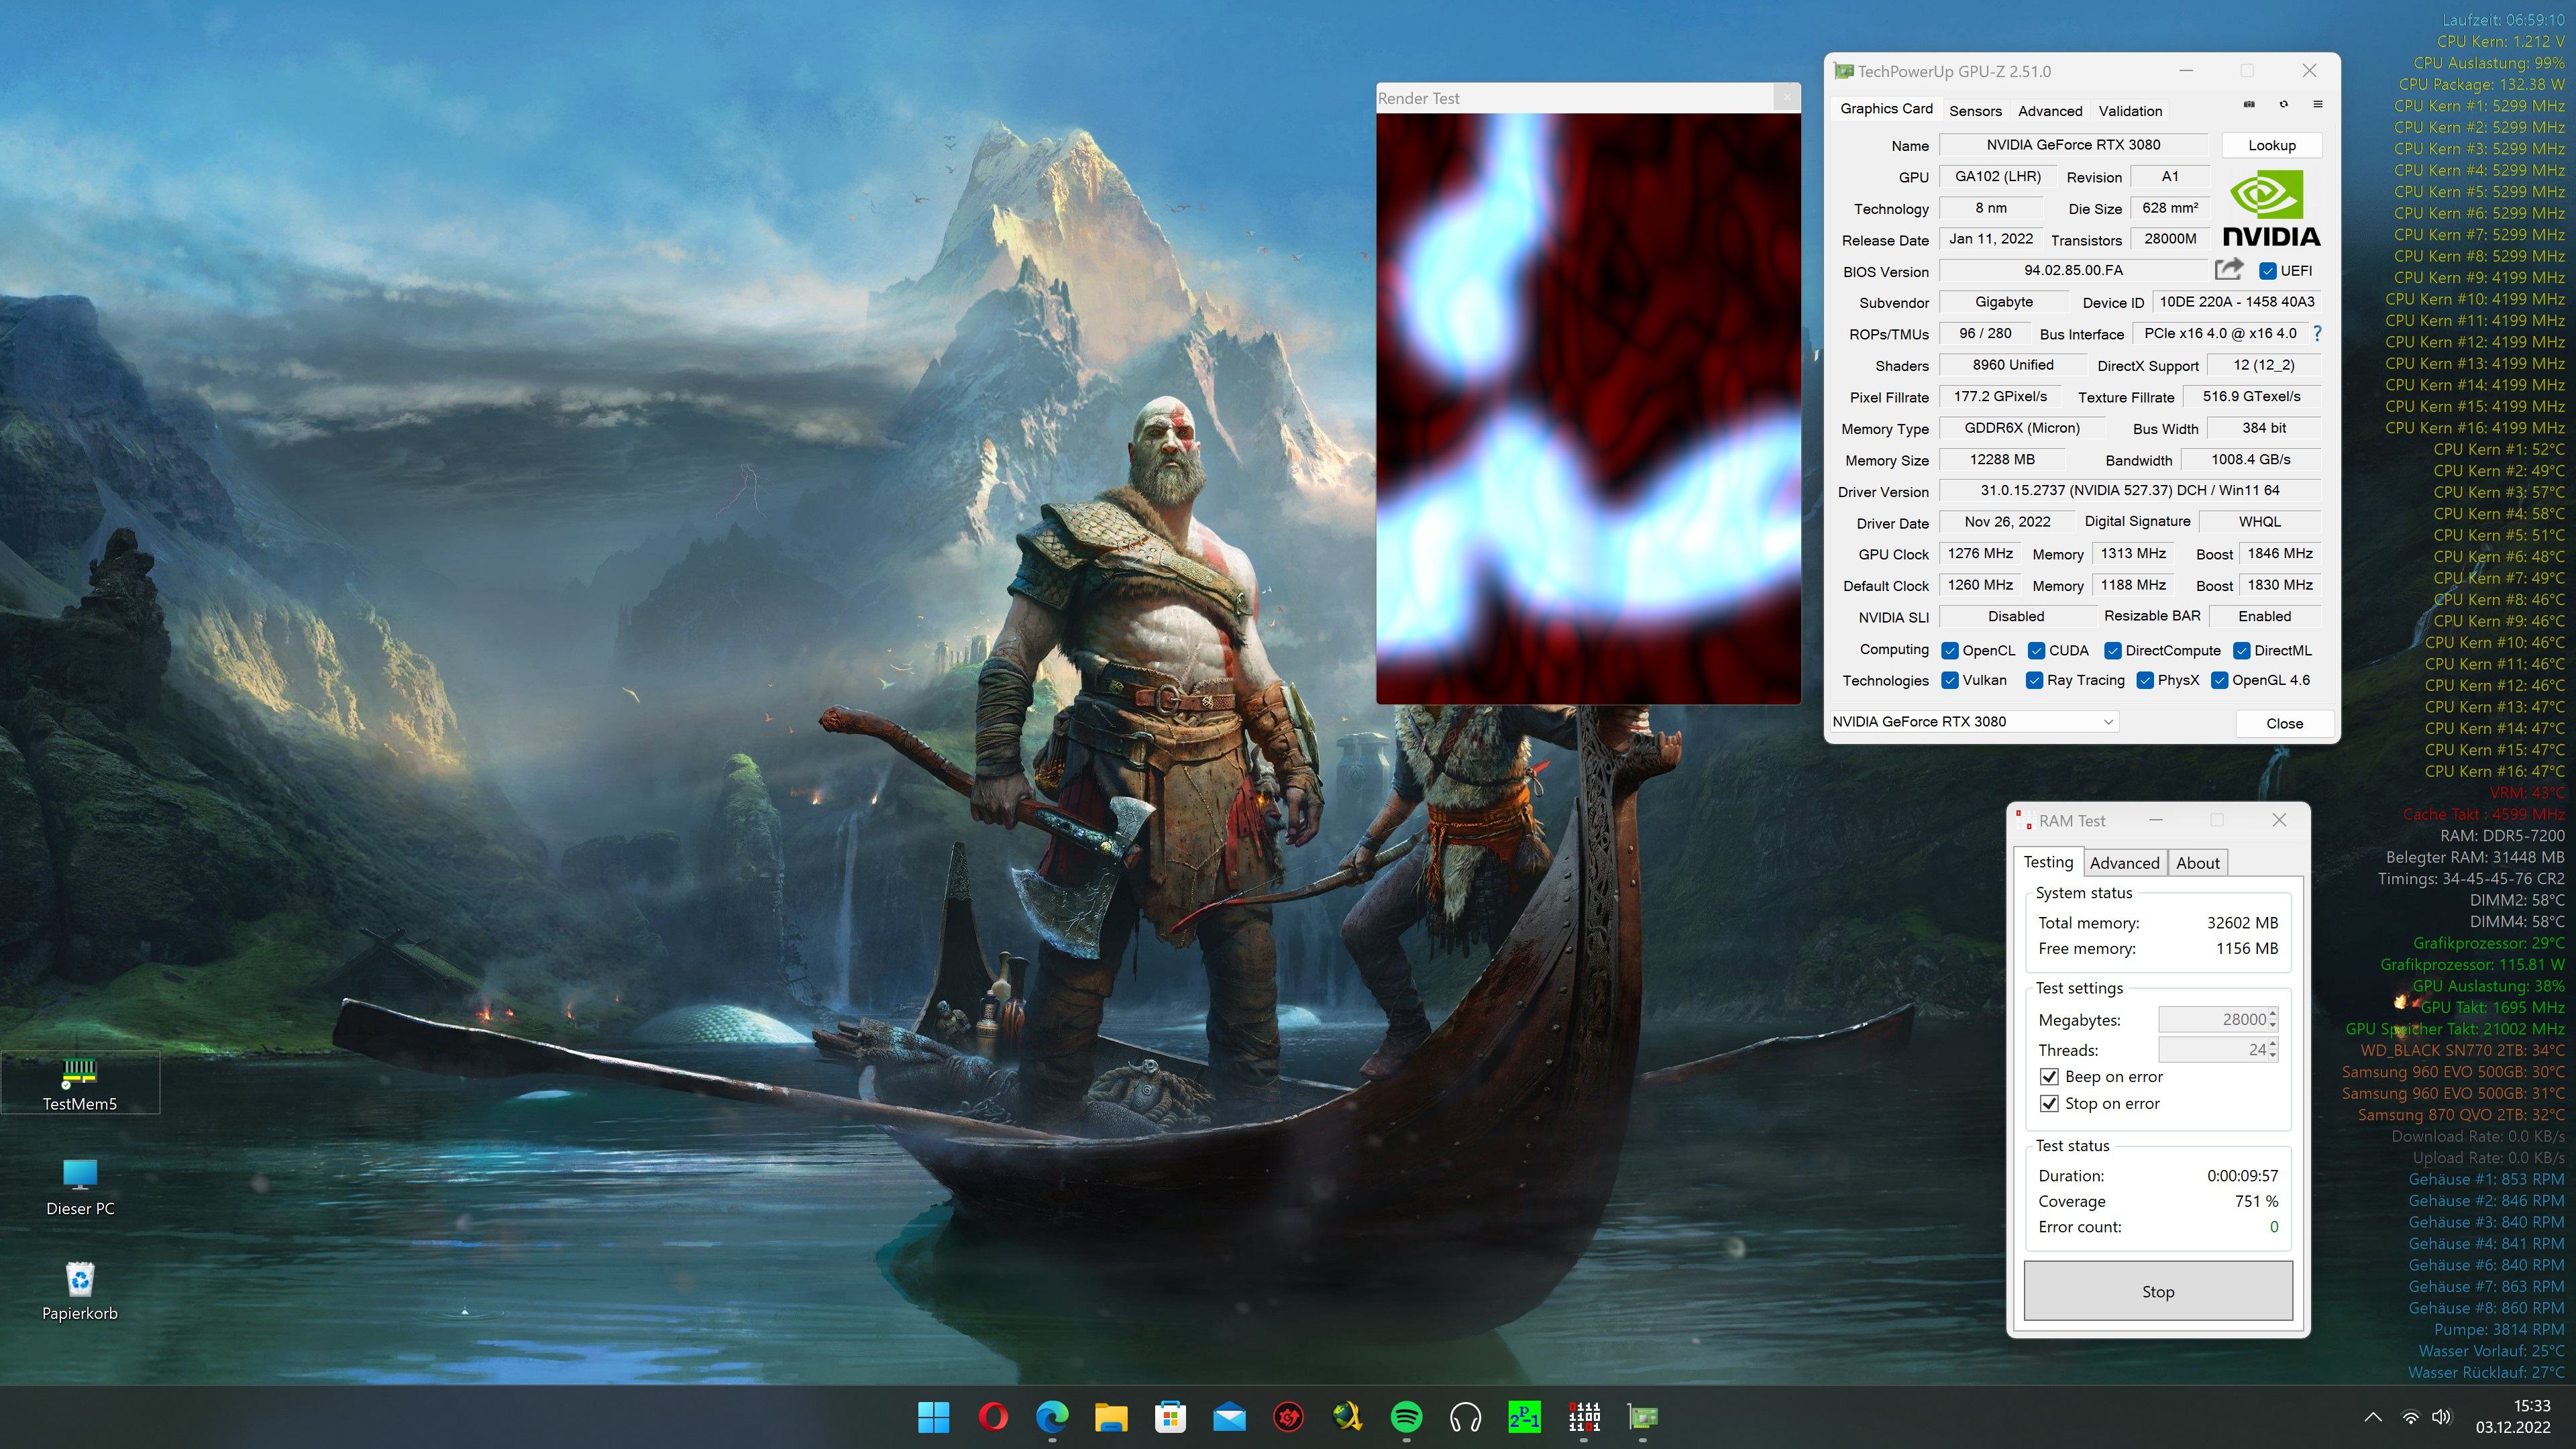
Task: Click the Threads spinner arrows
Action: click(2273, 1049)
